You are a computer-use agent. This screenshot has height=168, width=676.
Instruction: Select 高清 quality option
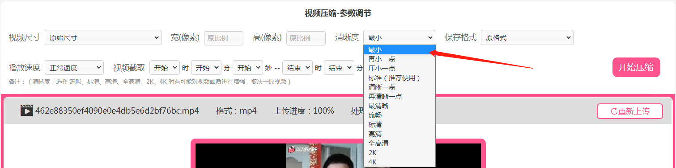[400, 134]
